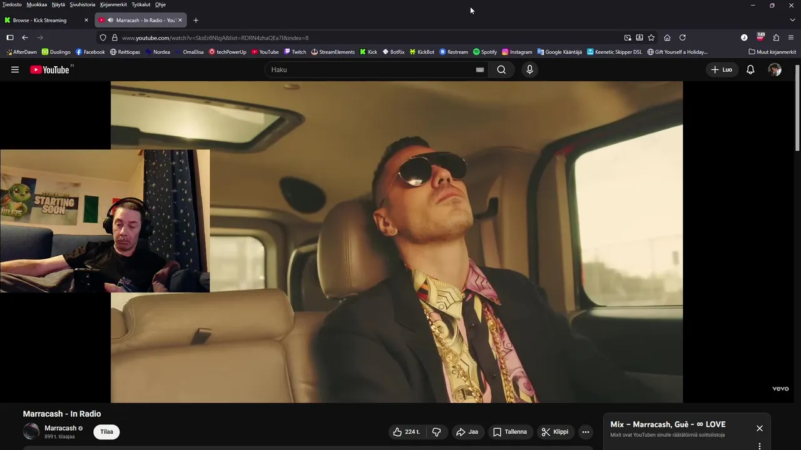This screenshot has width=801, height=450.
Task: Bookmark this page with the star
Action: point(651,37)
